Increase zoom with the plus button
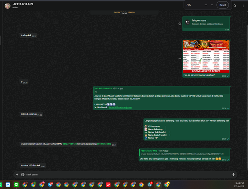The image size is (248, 189). [x=212, y=5]
